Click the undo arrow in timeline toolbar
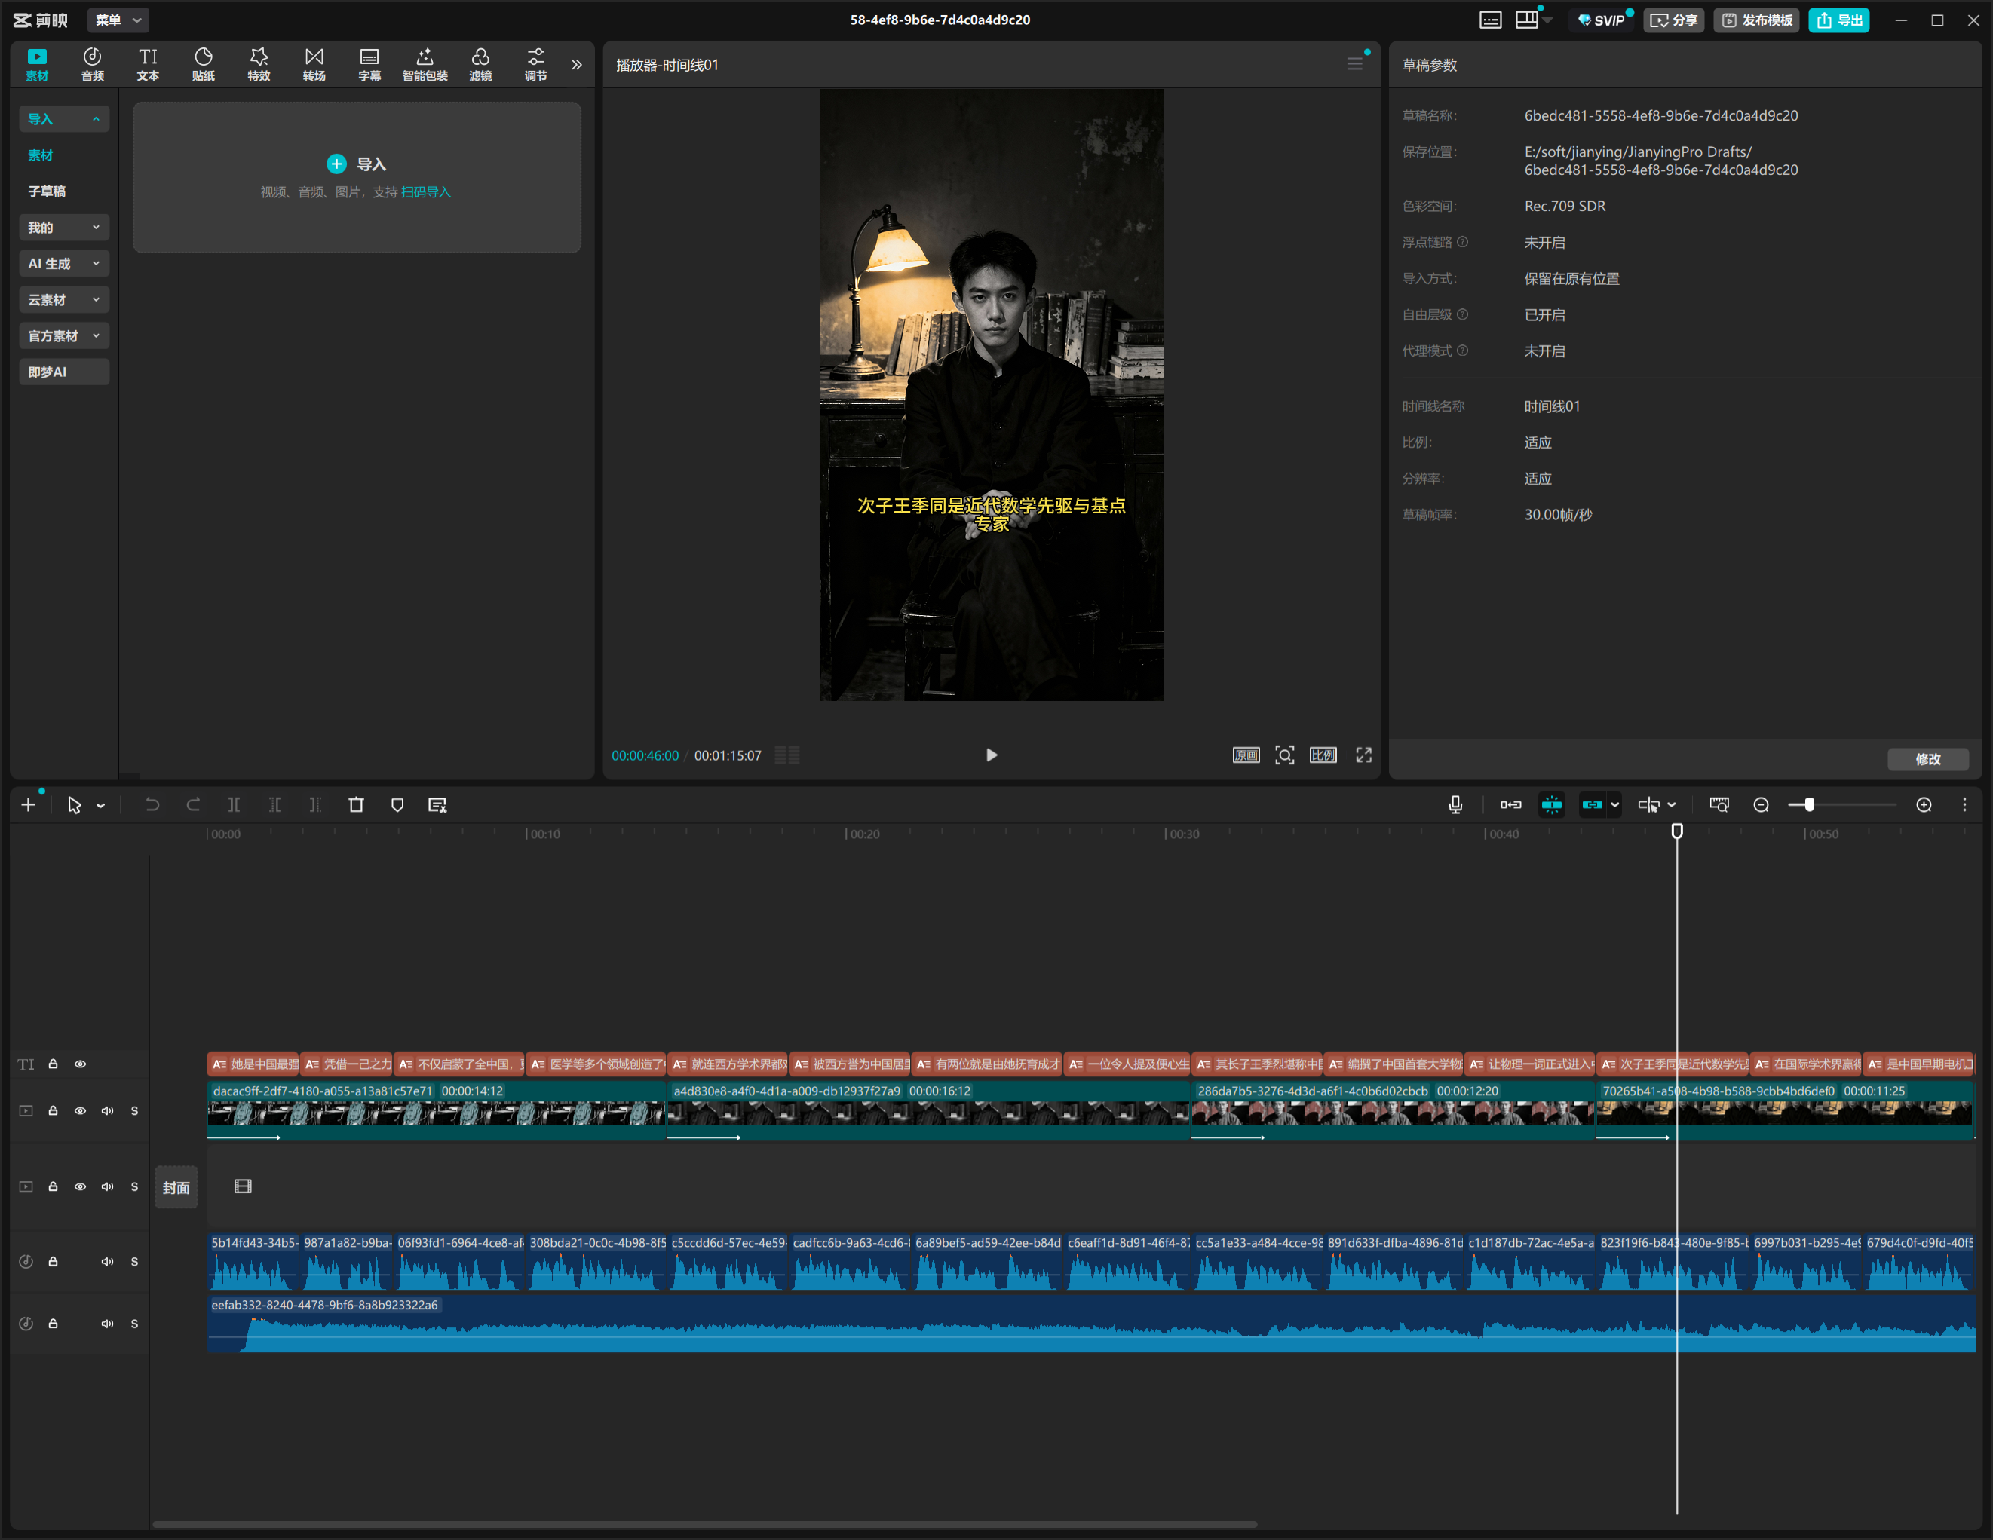 click(x=152, y=804)
